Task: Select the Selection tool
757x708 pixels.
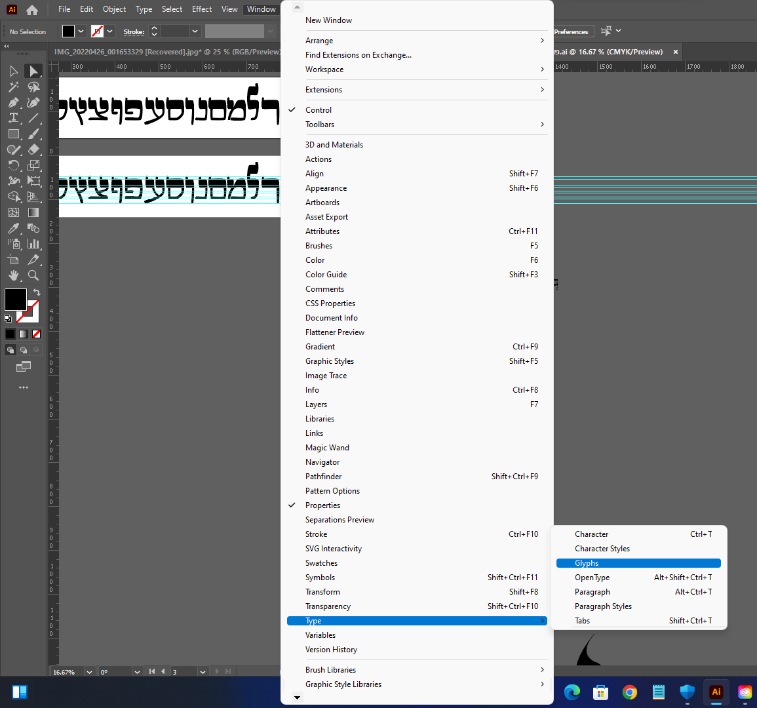Action: click(x=14, y=71)
